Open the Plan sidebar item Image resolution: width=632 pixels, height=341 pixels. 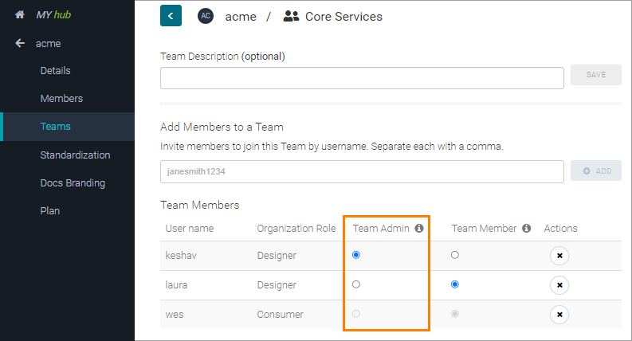[49, 211]
